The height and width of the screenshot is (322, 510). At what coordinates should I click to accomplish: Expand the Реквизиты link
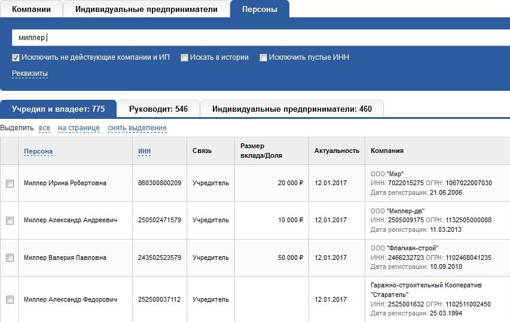point(30,73)
